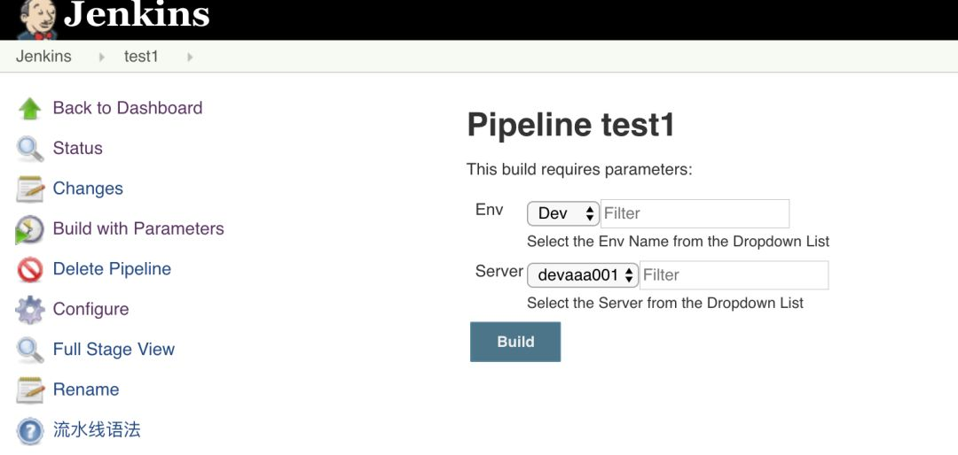The image size is (958, 455).
Task: Go to the Jenkins breadcrumb
Action: pos(43,57)
